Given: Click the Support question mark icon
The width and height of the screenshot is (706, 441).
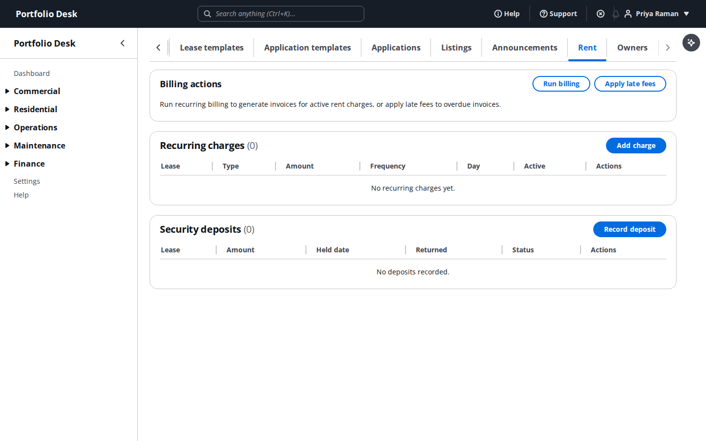Looking at the screenshot, I should click(x=543, y=14).
